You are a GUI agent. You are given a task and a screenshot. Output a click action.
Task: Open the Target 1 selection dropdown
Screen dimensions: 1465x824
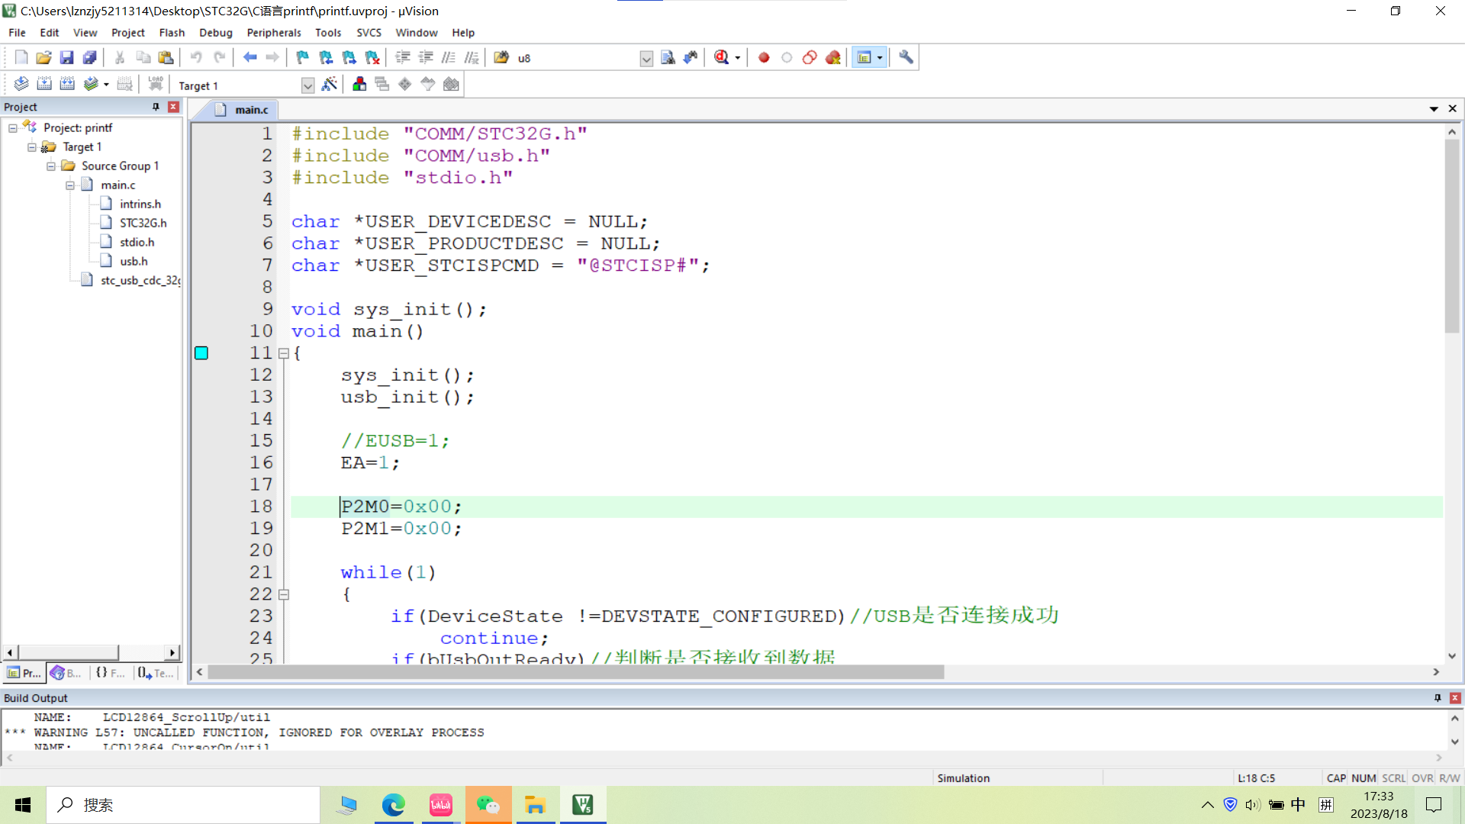click(307, 85)
